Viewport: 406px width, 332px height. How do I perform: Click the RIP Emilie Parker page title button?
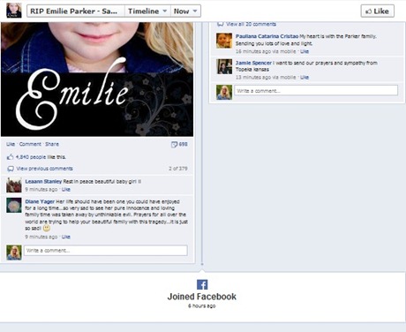click(x=76, y=11)
